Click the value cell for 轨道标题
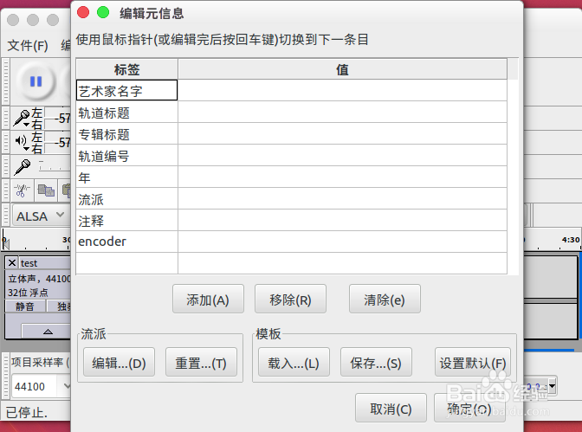 pyautogui.click(x=342, y=112)
